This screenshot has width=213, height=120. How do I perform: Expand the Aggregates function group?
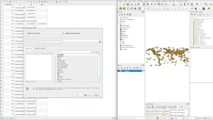pos(56,56)
